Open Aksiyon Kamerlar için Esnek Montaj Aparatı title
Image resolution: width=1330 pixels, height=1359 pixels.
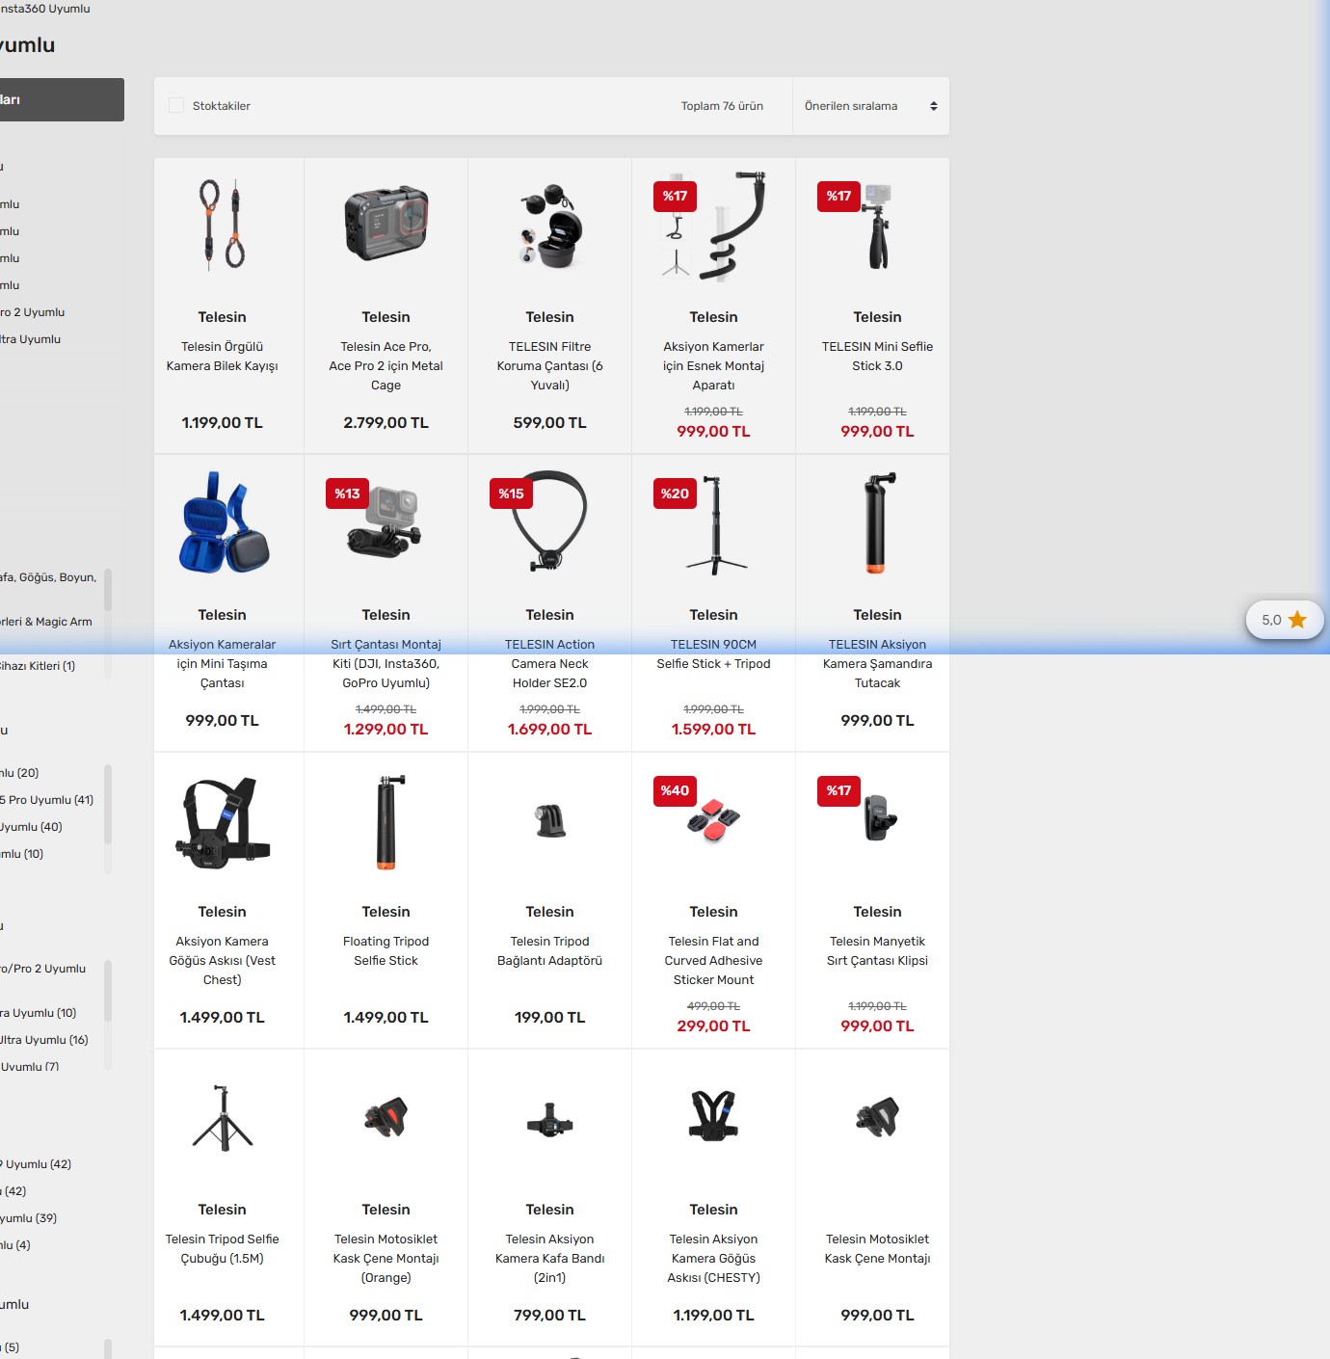pos(714,366)
